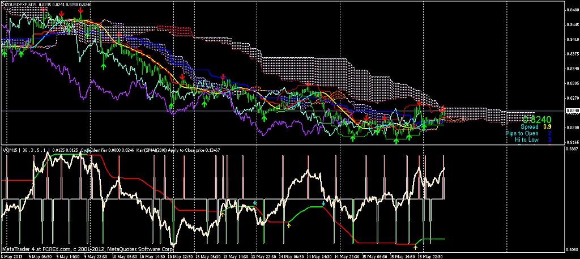The height and width of the screenshot is (259, 580).
Task: Click the large green 0.8240 price readout
Action: point(537,120)
